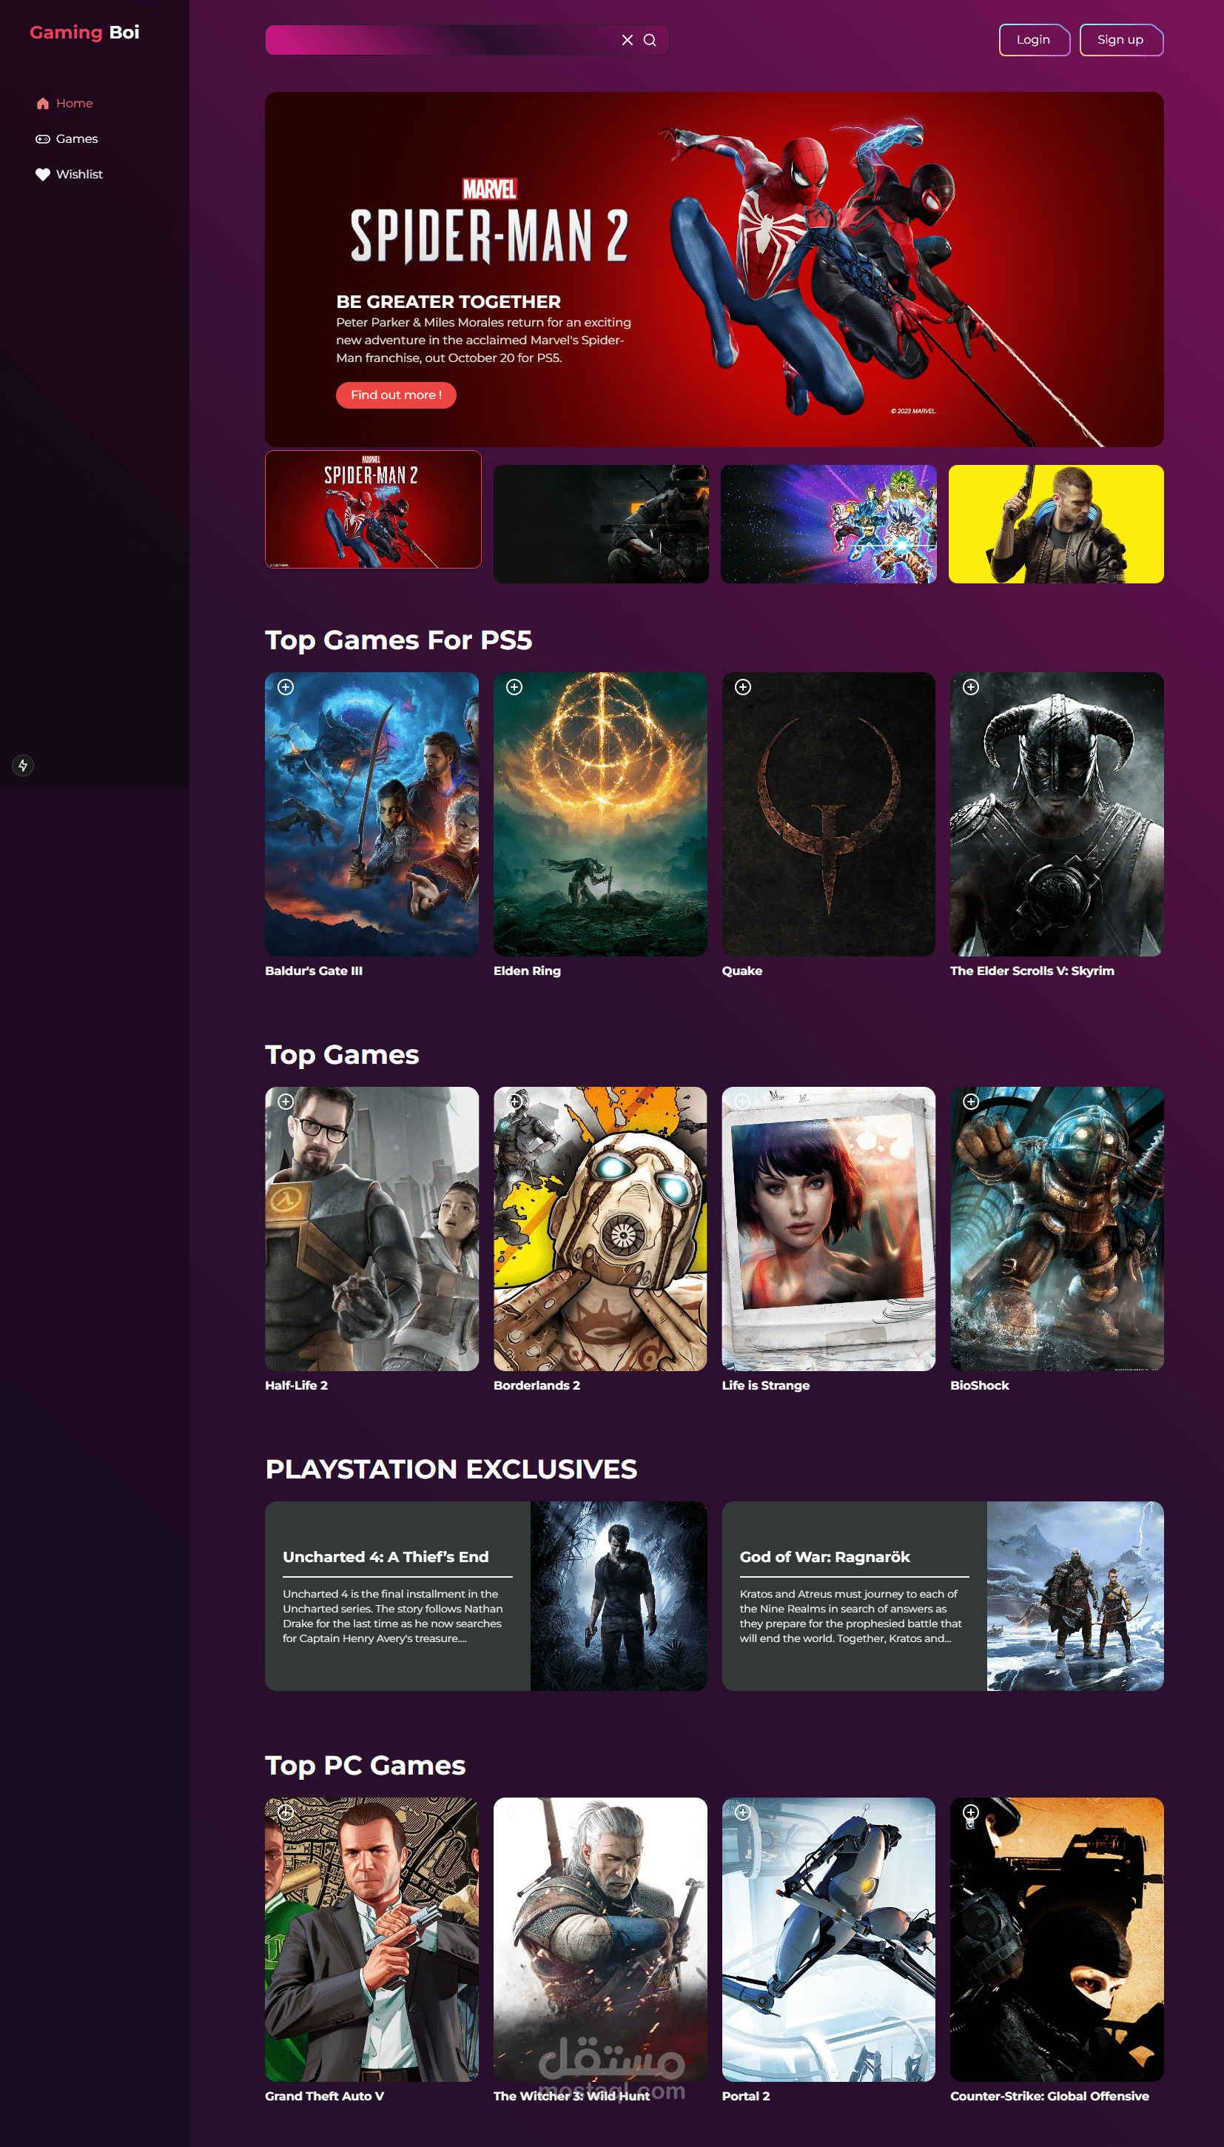
Task: Click the Find out more button
Action: tap(396, 395)
